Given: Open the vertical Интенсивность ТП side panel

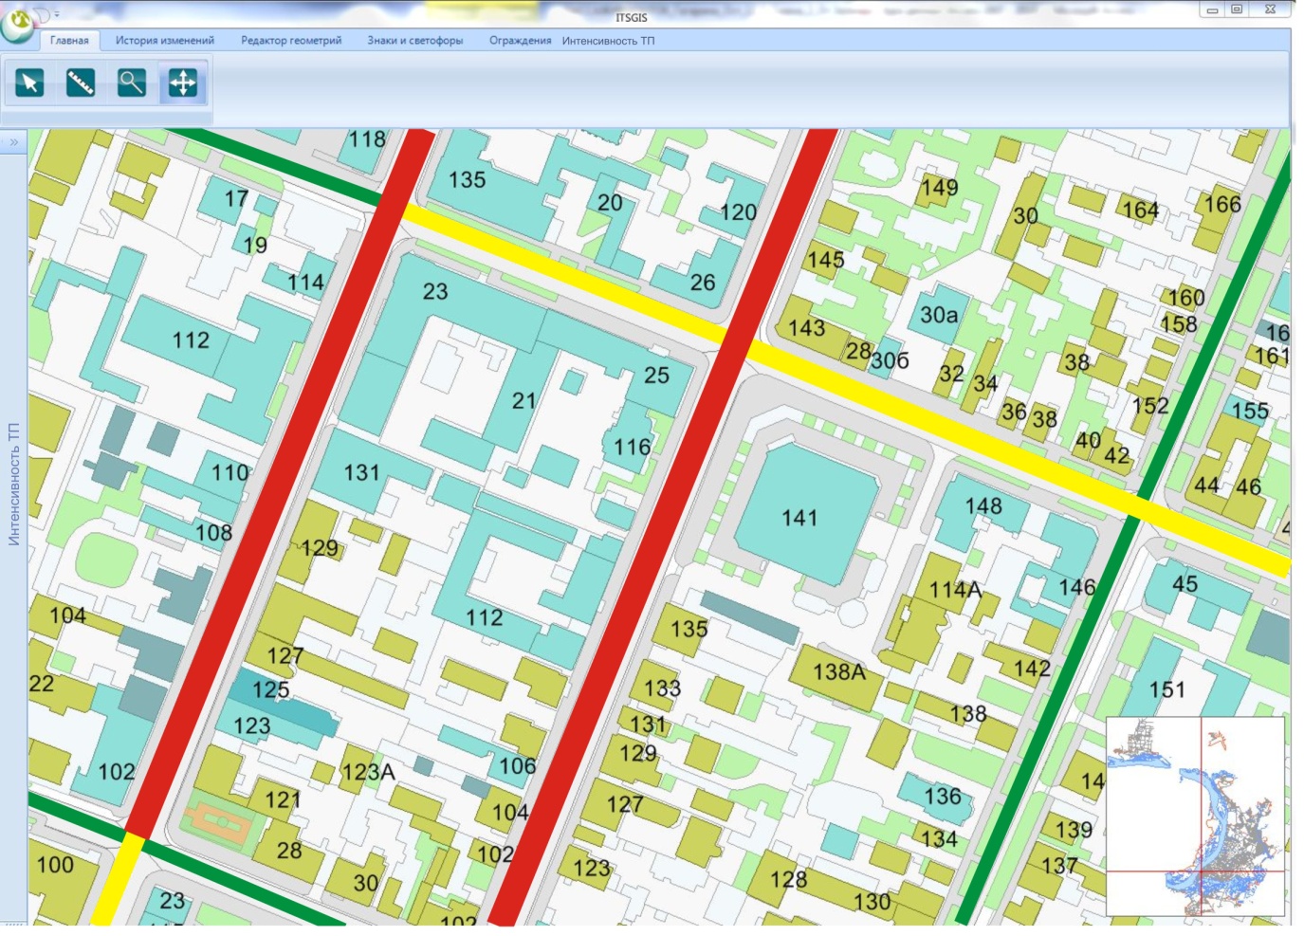Looking at the screenshot, I should pyautogui.click(x=13, y=484).
